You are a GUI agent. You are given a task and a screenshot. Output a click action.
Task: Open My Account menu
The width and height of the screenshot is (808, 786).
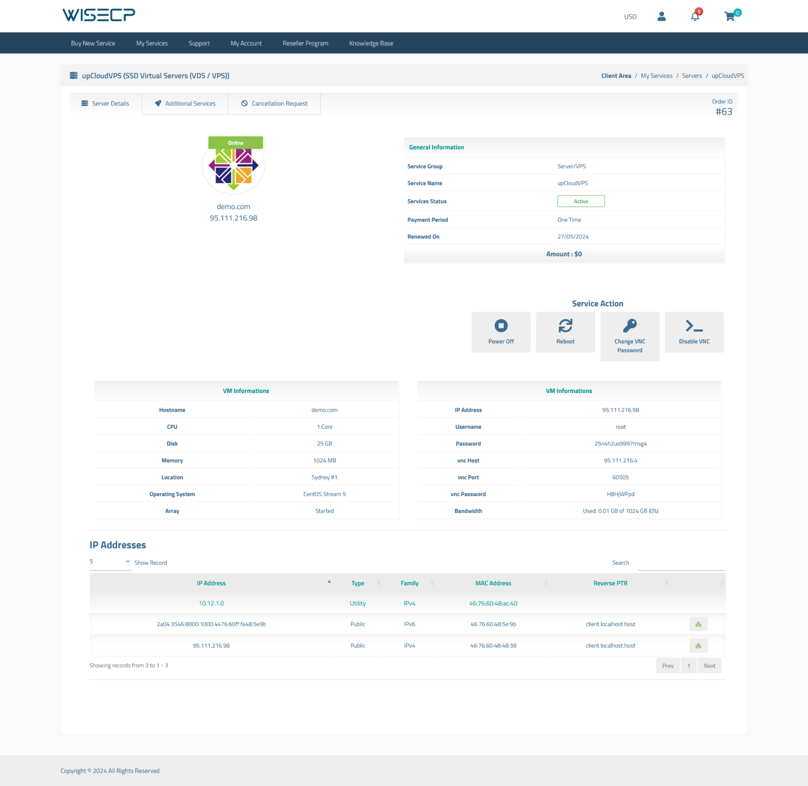pyautogui.click(x=246, y=43)
